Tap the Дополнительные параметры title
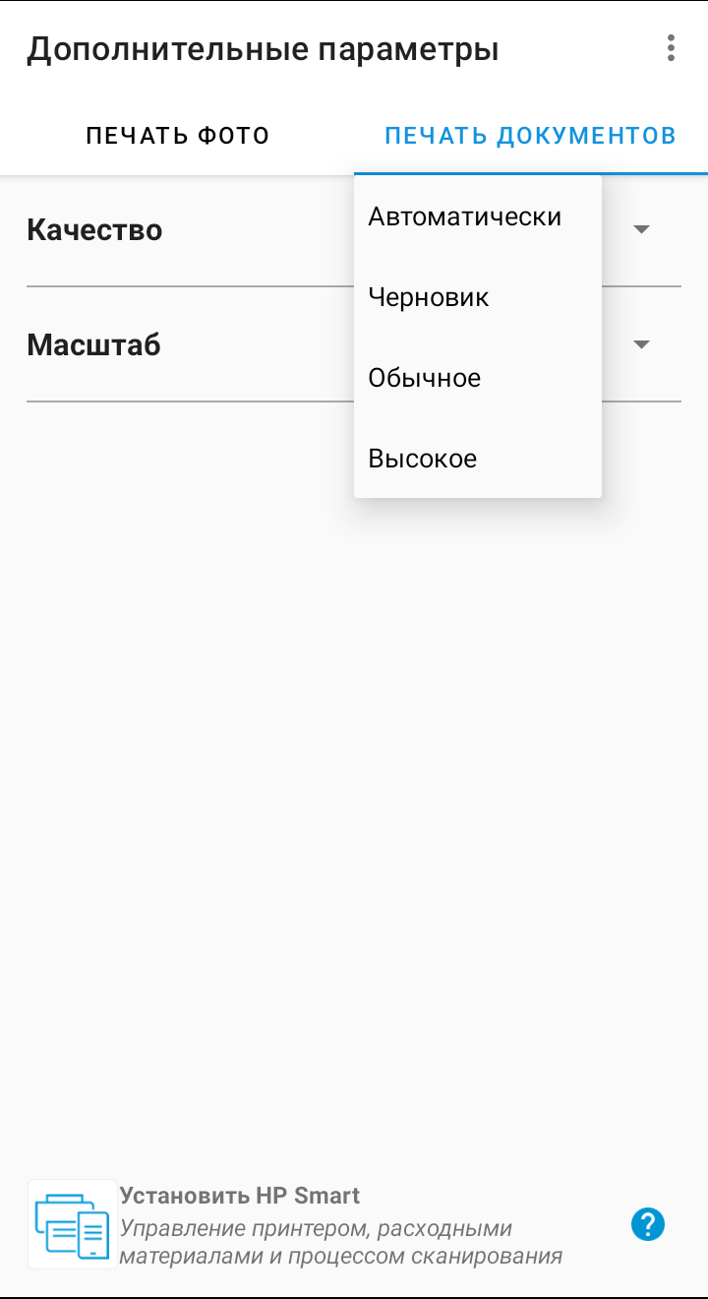This screenshot has width=708, height=1299. [263, 49]
